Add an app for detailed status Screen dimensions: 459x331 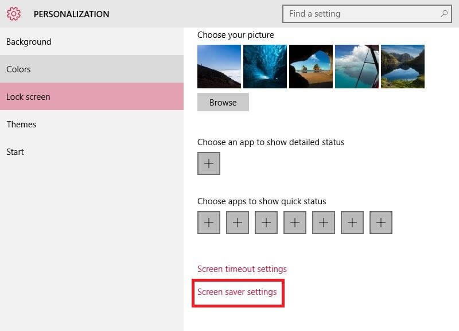pyautogui.click(x=209, y=163)
